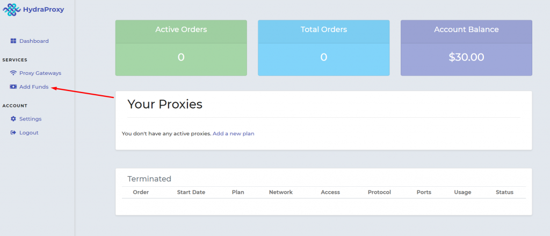Click the Usage column header
The image size is (550, 236).
coord(462,192)
